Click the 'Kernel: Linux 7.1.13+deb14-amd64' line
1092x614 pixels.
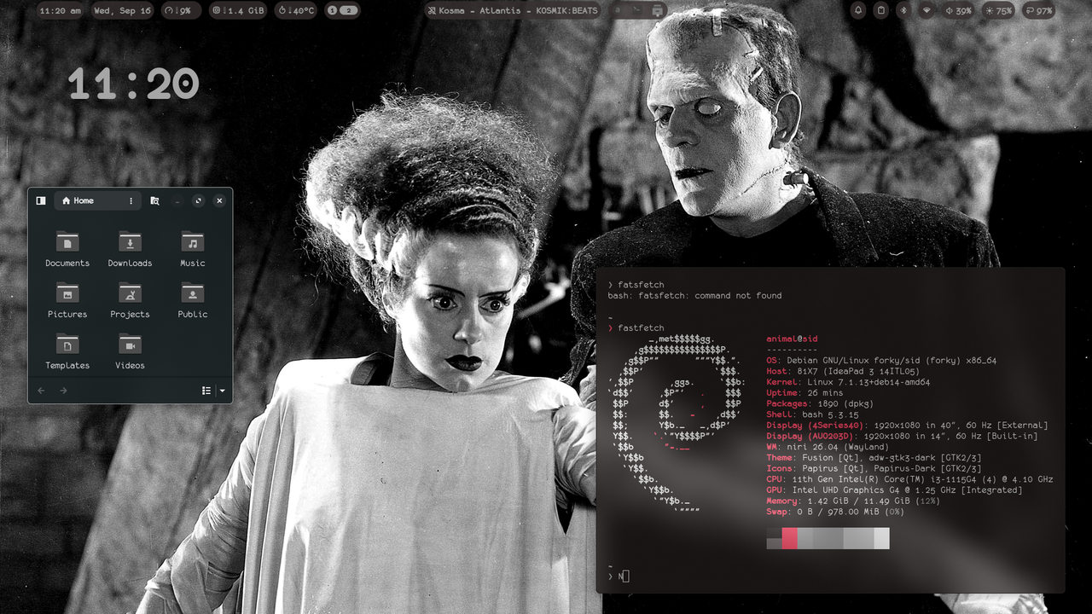(x=848, y=382)
